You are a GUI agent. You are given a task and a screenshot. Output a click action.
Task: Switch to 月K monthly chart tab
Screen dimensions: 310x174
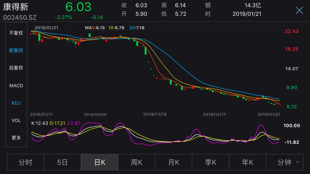[x=174, y=162]
